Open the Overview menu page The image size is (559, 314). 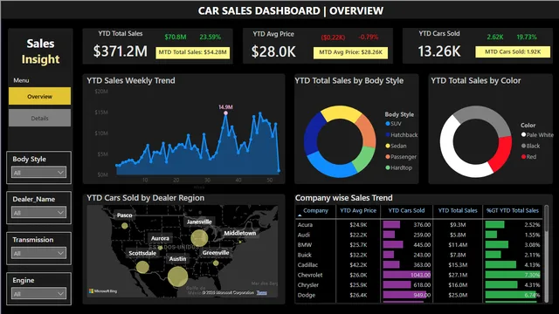pos(39,96)
